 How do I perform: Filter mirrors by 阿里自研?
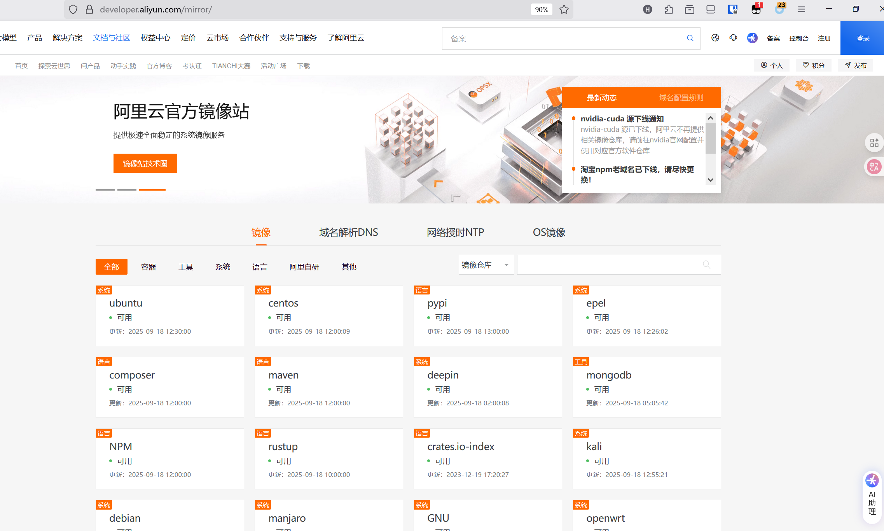[304, 267]
